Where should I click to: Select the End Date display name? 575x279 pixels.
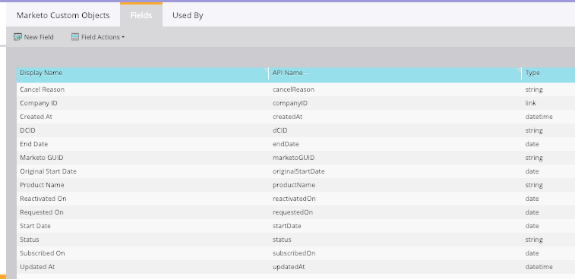[33, 144]
